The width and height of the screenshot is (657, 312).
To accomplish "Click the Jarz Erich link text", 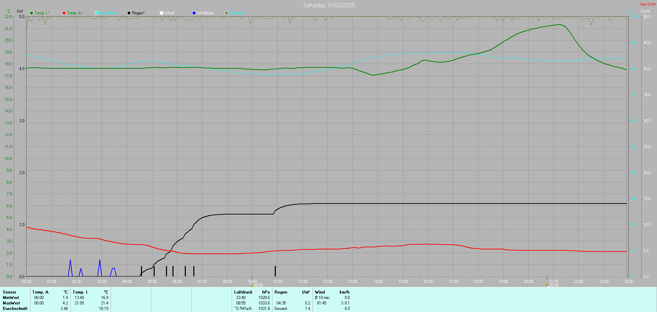I will (648, 4).
